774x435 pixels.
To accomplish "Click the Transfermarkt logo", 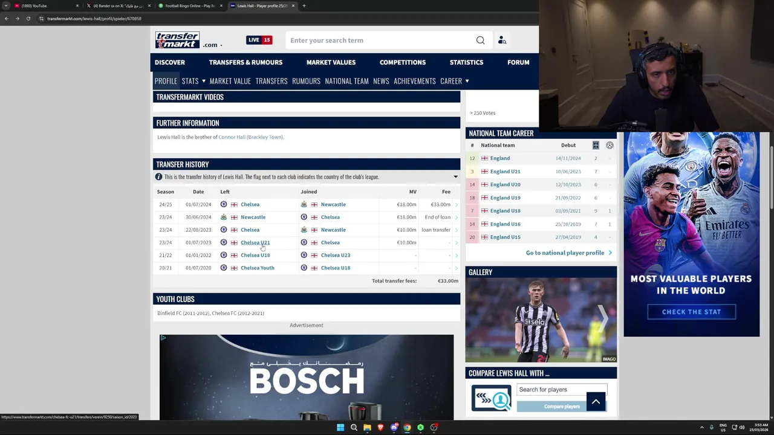I will [177, 40].
